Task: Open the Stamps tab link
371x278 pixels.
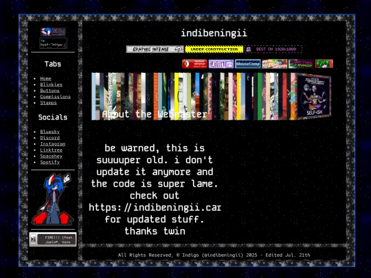Action: coord(48,103)
